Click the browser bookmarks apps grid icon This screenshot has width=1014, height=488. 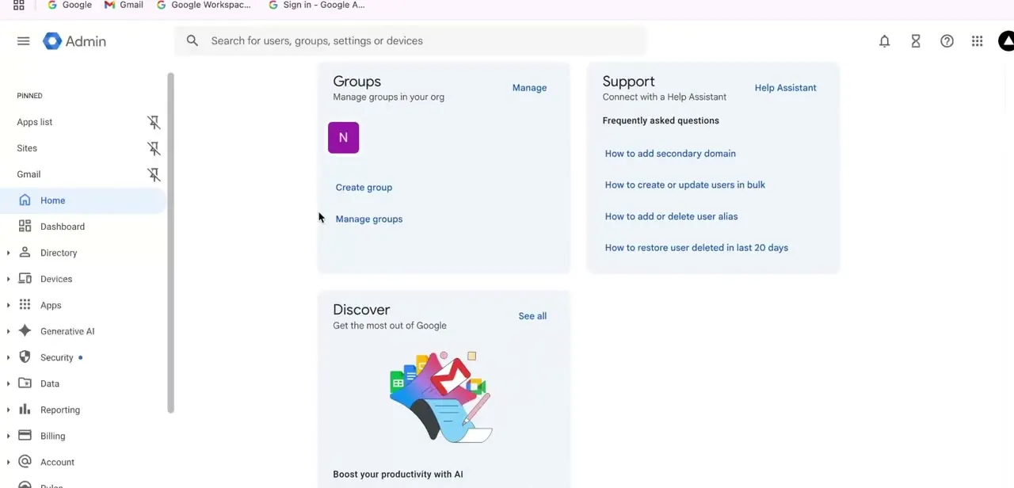click(x=18, y=5)
